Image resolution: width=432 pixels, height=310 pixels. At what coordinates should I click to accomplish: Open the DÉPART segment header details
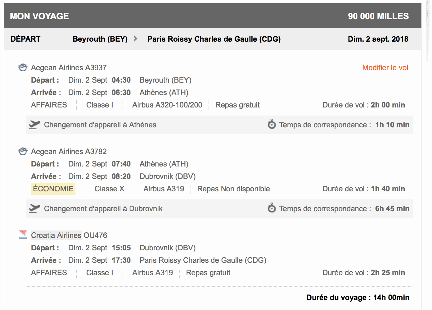pos(25,39)
